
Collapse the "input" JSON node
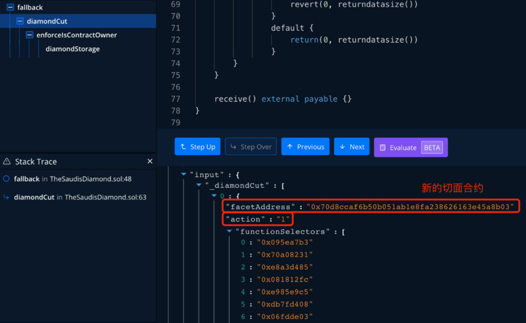tap(183, 175)
